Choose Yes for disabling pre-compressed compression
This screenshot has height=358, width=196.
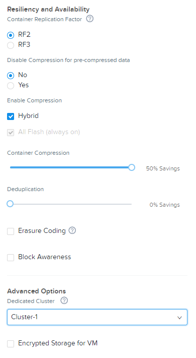coord(11,86)
